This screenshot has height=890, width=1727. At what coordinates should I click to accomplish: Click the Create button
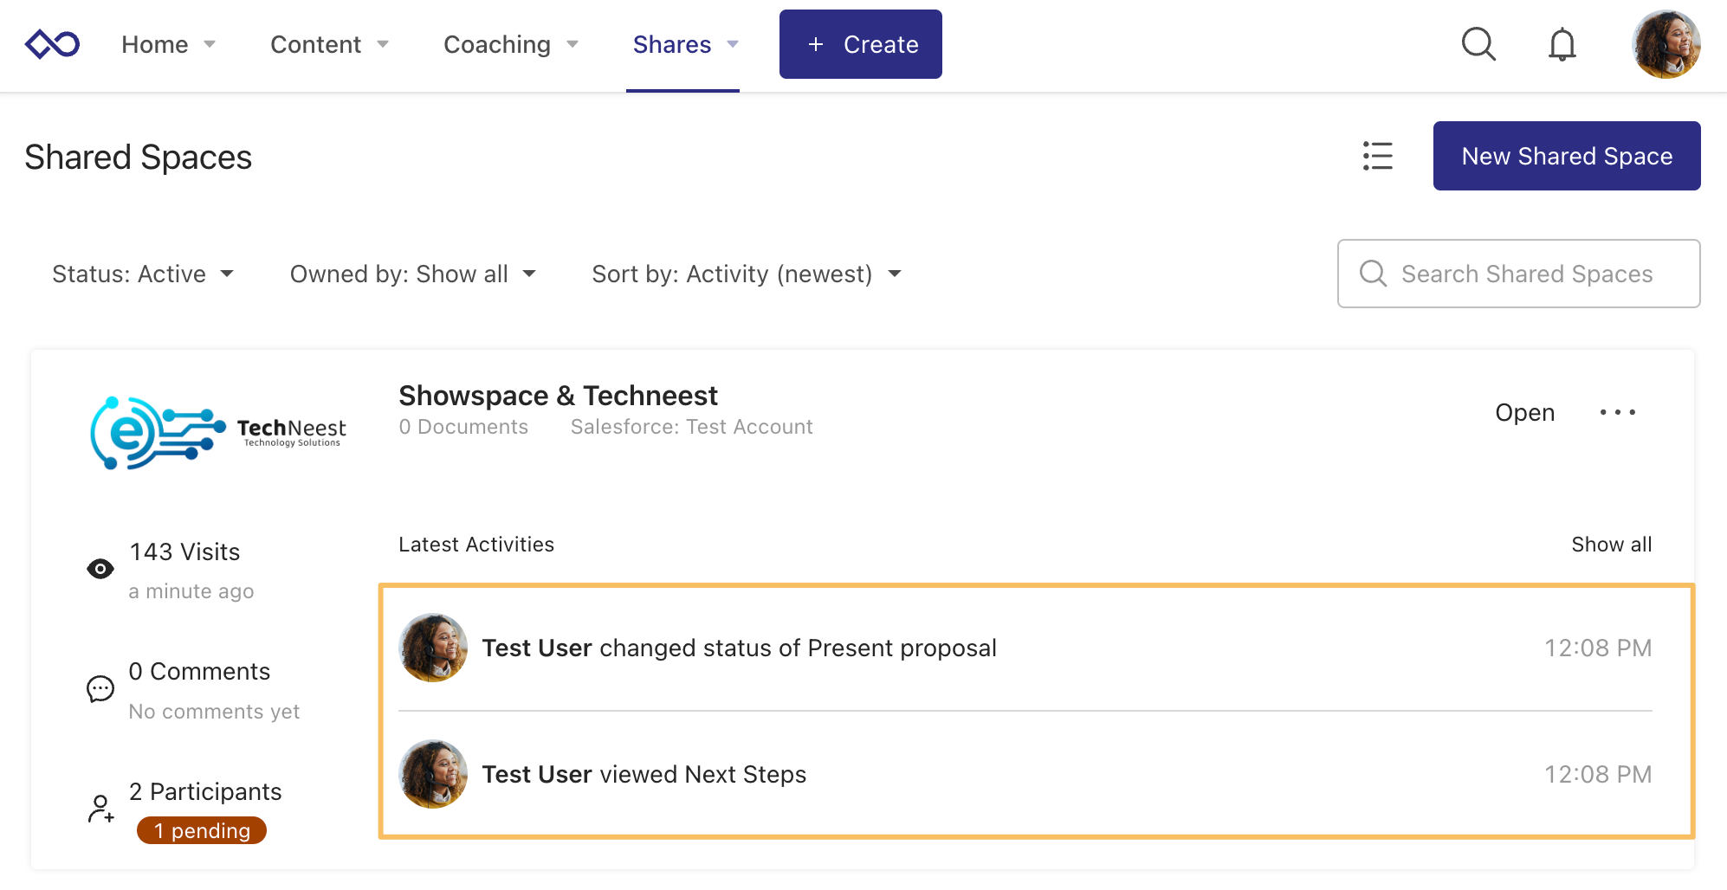[x=861, y=44]
